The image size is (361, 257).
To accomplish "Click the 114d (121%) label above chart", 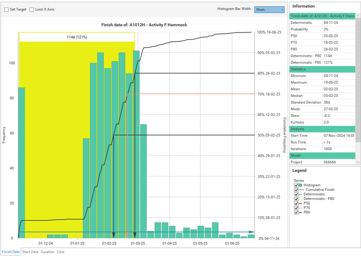I will pos(77,37).
